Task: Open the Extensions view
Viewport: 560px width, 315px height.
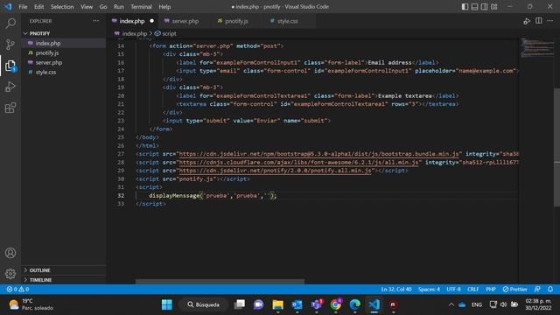Action: pos(10,108)
